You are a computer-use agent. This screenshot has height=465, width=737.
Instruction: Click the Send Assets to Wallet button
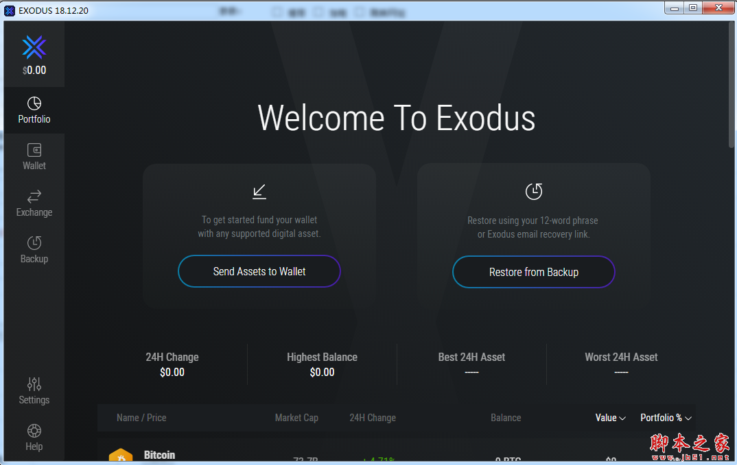[x=259, y=271]
